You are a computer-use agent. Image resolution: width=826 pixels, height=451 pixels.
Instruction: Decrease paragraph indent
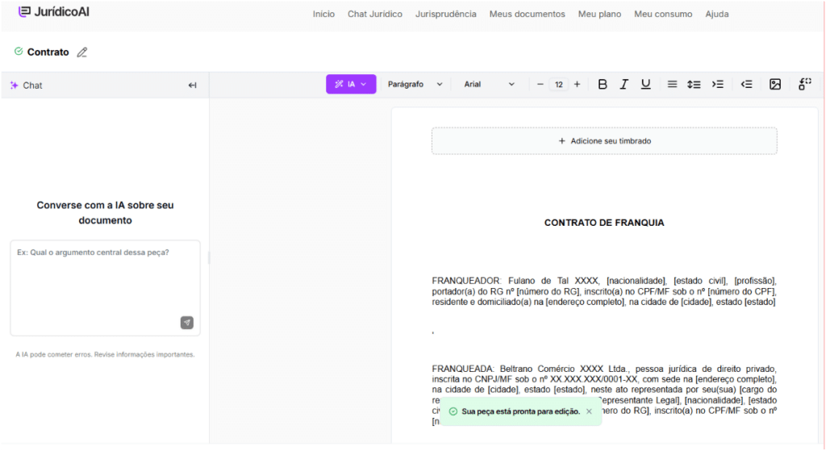pos(746,84)
